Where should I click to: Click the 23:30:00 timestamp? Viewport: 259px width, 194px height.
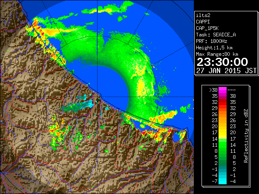point(222,62)
